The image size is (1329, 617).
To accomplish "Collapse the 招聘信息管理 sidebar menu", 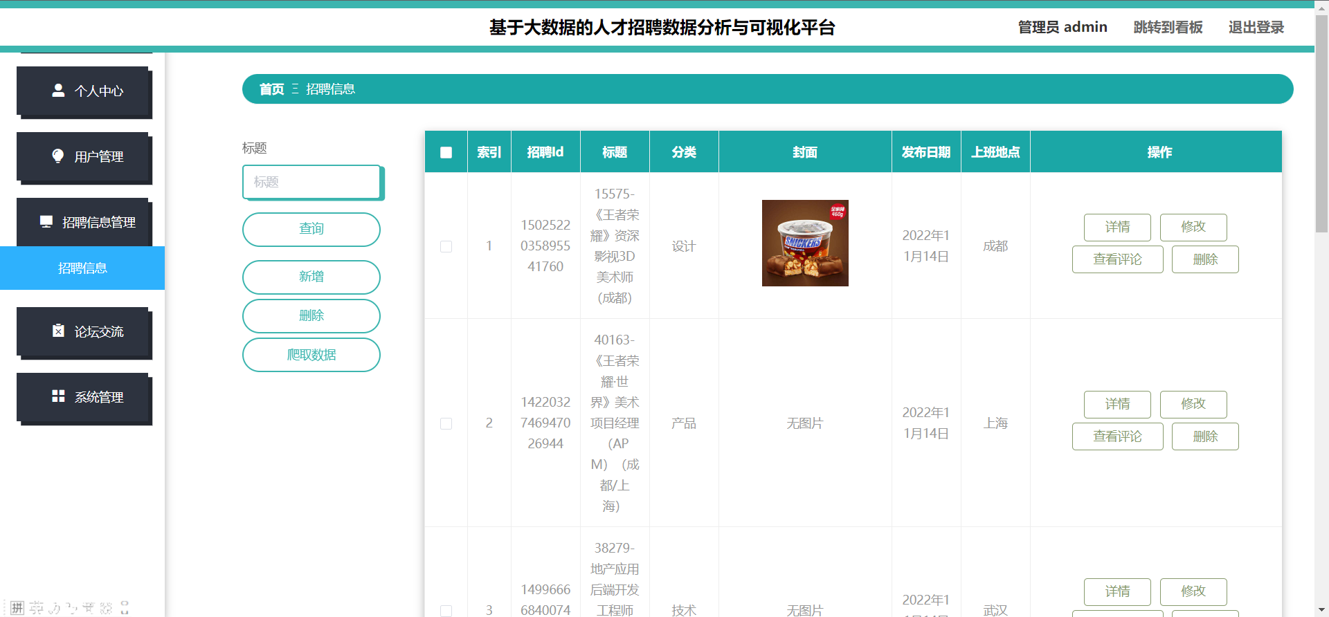I will pos(84,222).
